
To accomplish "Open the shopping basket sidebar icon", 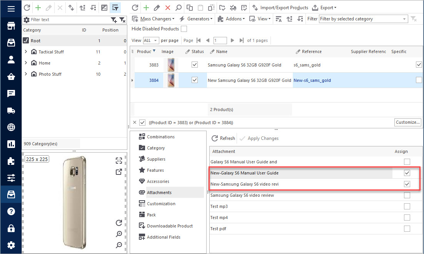I will pyautogui.click(x=11, y=76).
